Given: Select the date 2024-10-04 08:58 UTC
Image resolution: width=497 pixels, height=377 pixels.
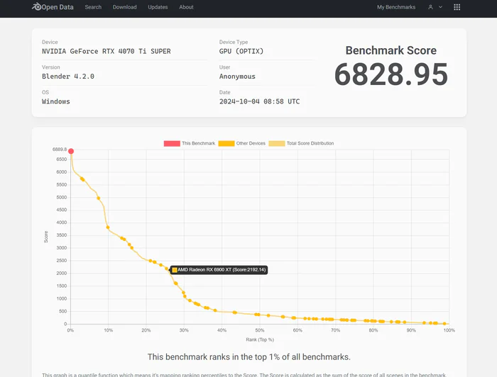Looking at the screenshot, I should [x=259, y=101].
